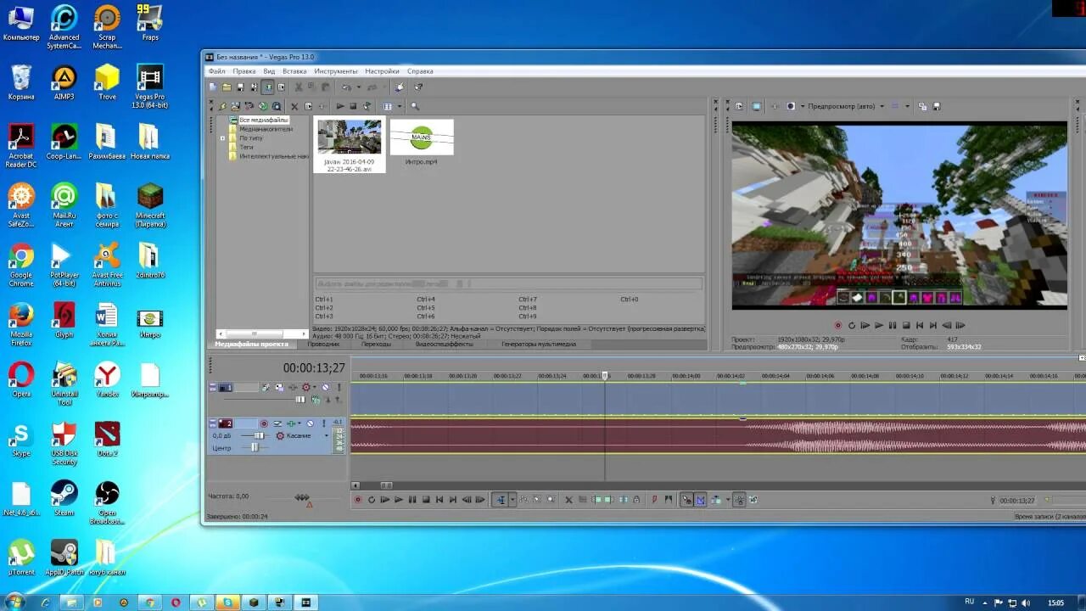Open the Инструменты menu
1086x611 pixels.
(x=336, y=71)
